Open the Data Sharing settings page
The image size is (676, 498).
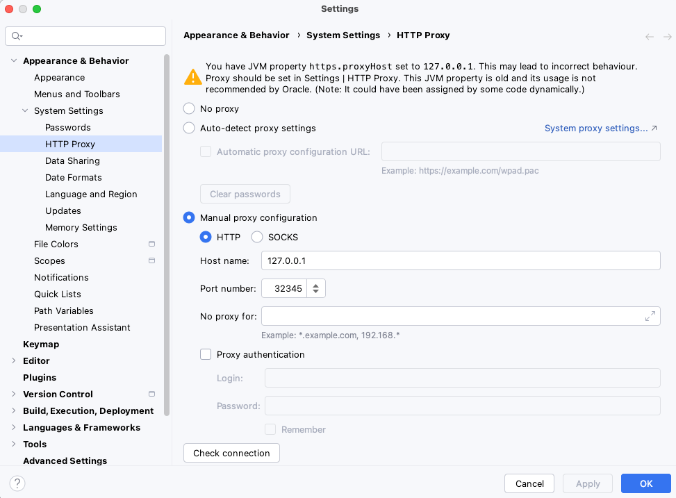point(72,161)
